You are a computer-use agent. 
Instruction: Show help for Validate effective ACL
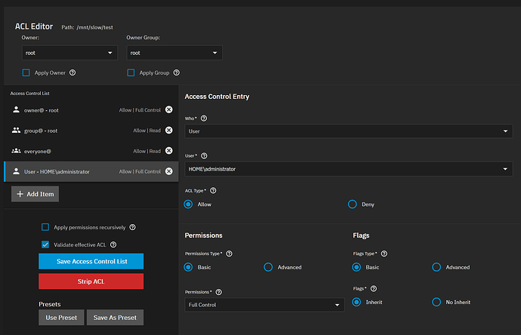(113, 244)
